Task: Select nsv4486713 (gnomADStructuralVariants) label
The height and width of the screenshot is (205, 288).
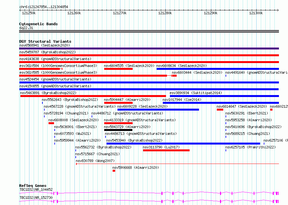Action: coord(141,134)
